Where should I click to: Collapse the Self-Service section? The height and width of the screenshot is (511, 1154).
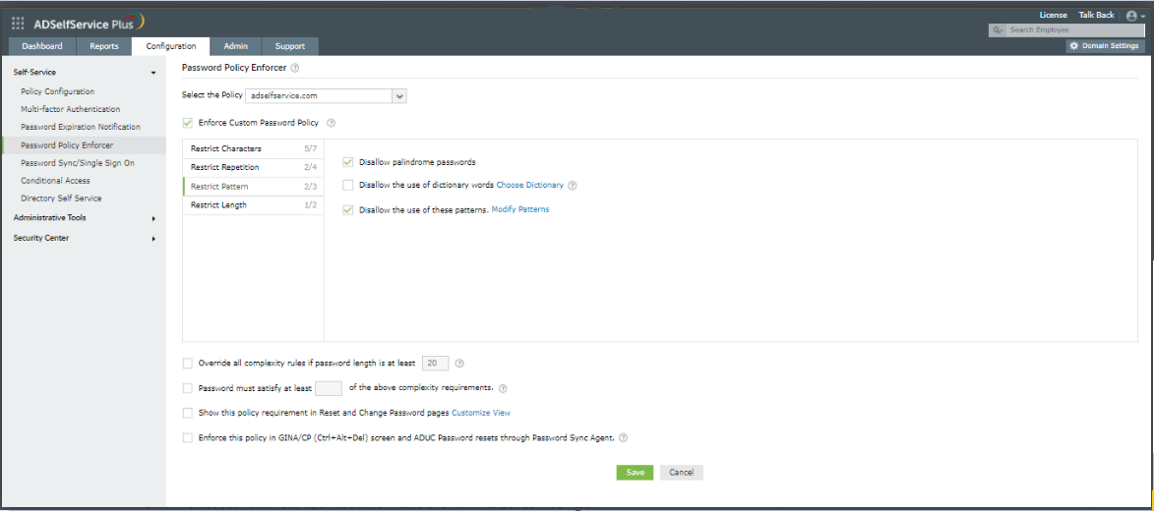point(153,72)
